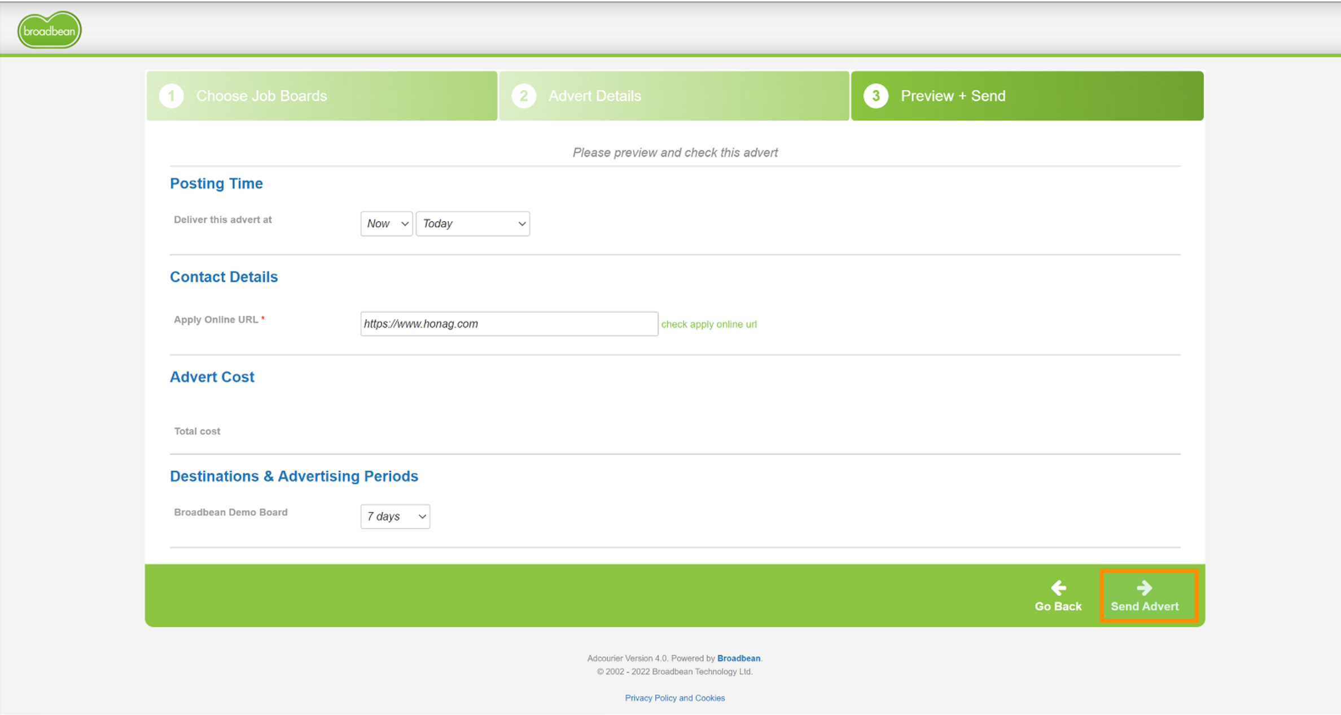
Task: Open the Now delivery time dropdown
Action: (387, 224)
